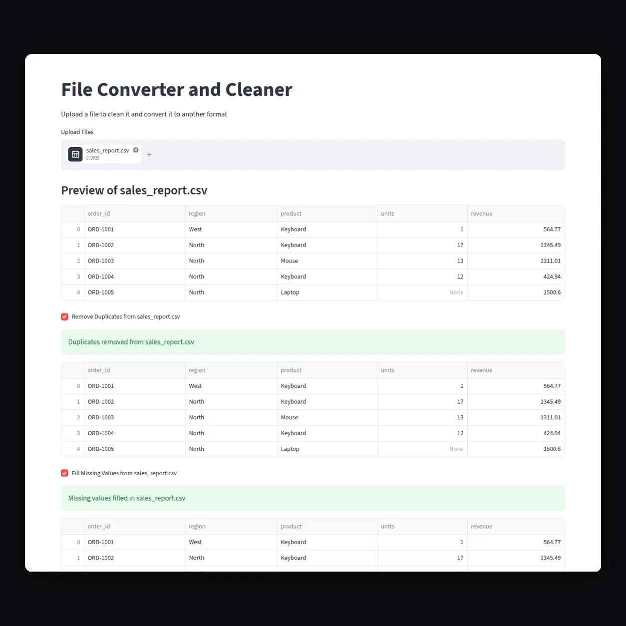Select the Preview of sales_report.csv heading
This screenshot has height=626, width=626.
pyautogui.click(x=134, y=190)
